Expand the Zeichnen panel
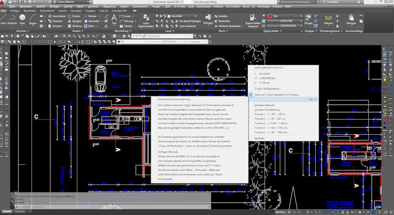Screen dimensions: 394x215 click(x=23, y=31)
